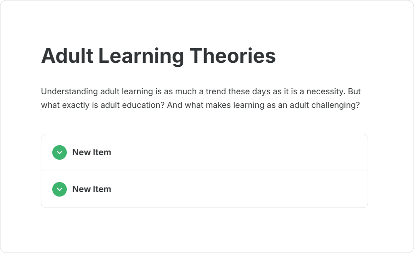Expand the second New Item chevron icon
Image resolution: width=414 pixels, height=253 pixels.
[60, 189]
